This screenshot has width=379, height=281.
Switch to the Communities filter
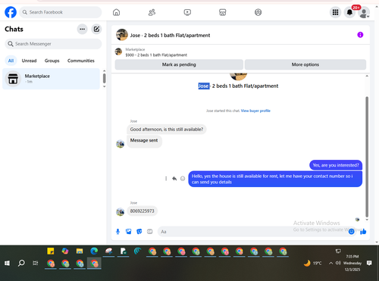pyautogui.click(x=81, y=61)
